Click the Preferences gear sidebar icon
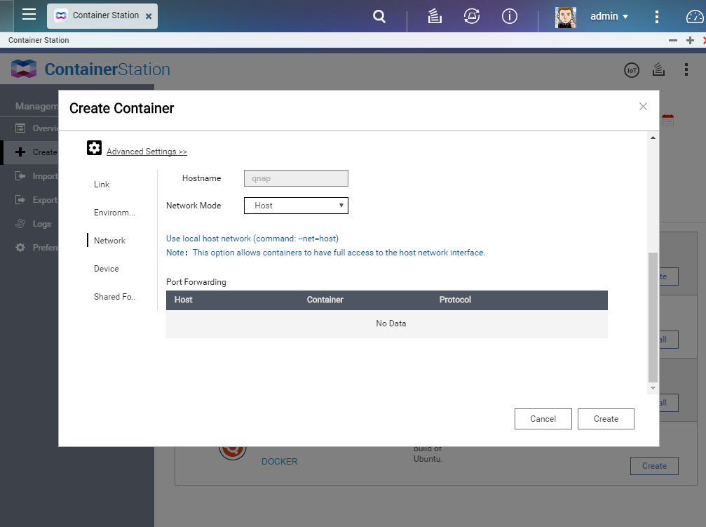 pyautogui.click(x=20, y=248)
